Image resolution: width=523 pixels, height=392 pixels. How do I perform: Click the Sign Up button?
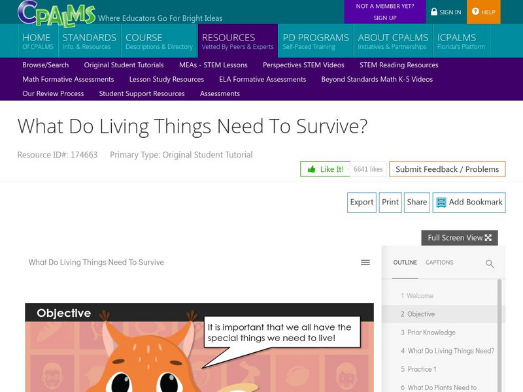[385, 17]
